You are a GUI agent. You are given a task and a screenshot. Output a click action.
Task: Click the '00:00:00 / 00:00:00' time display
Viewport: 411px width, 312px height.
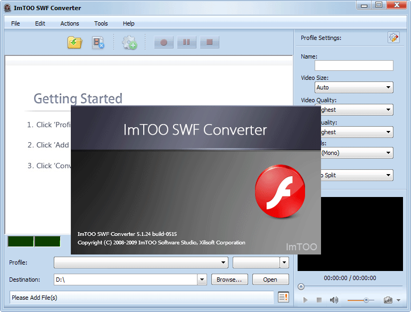tap(350, 278)
